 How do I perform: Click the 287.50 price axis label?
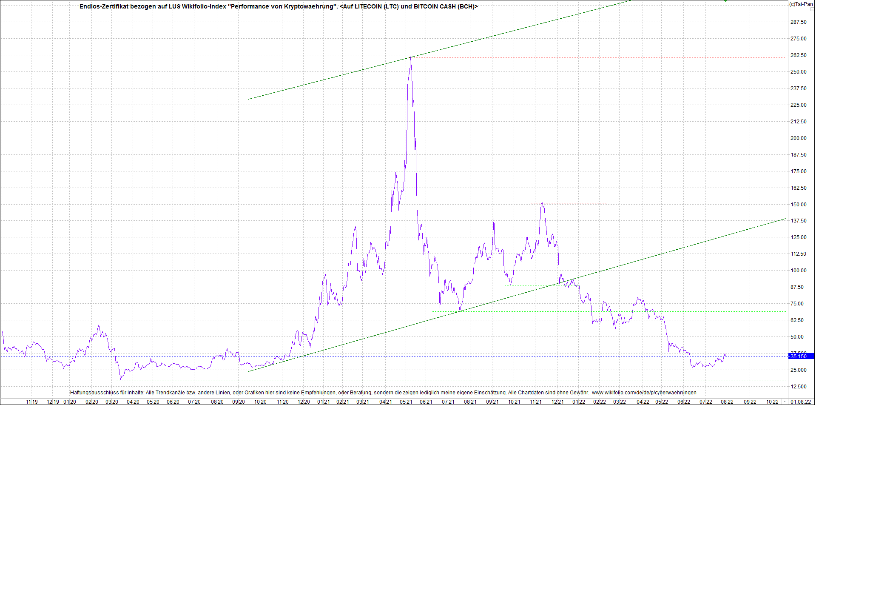point(798,22)
